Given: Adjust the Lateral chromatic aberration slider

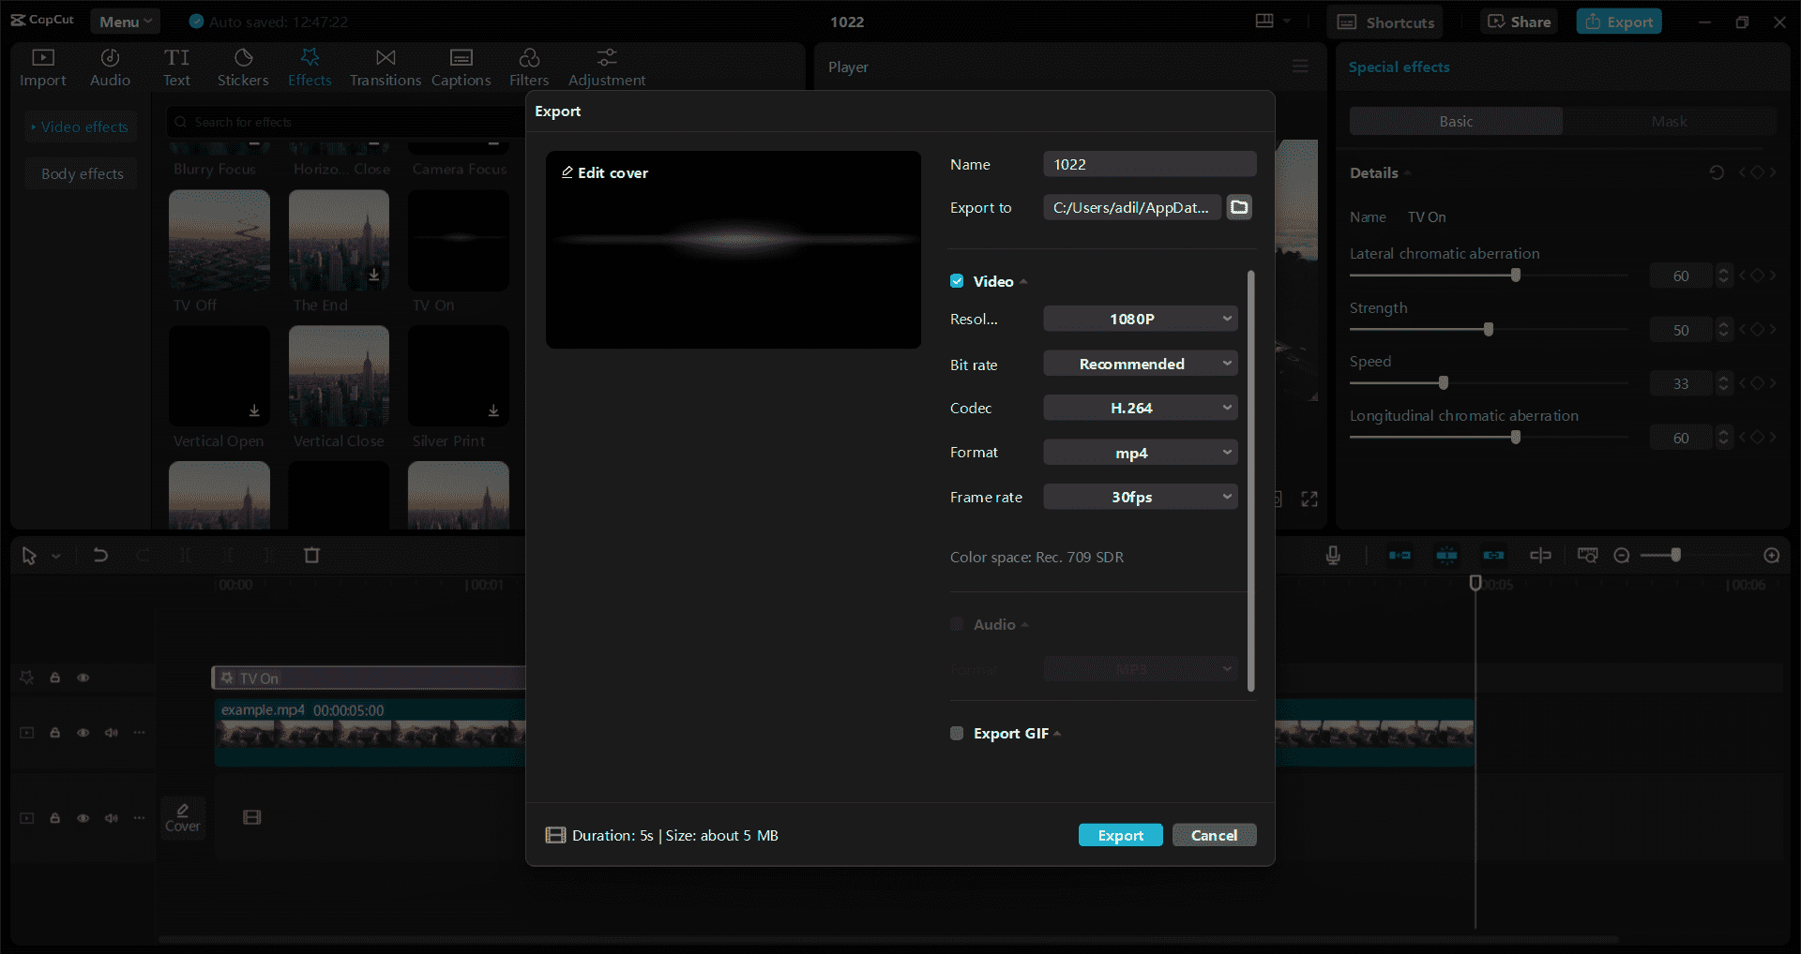Looking at the screenshot, I should click(1515, 276).
